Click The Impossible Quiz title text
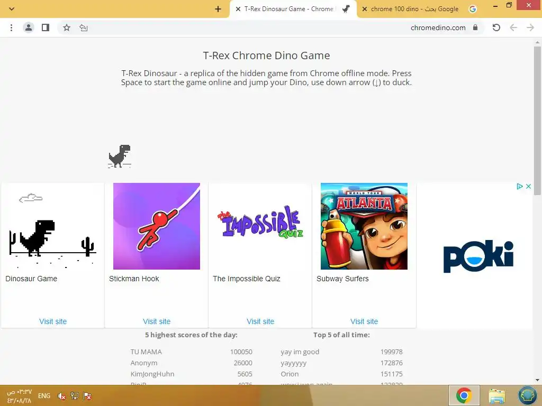Screen dimensions: 542x406 tap(247, 279)
